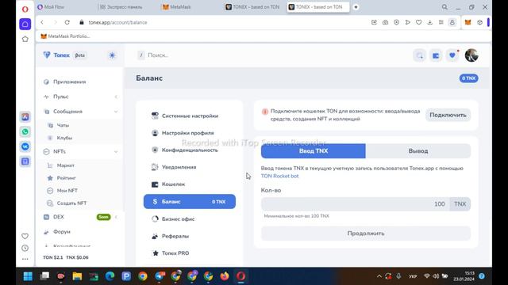
Task: Open Форум in sidebar
Action: [x=62, y=232]
